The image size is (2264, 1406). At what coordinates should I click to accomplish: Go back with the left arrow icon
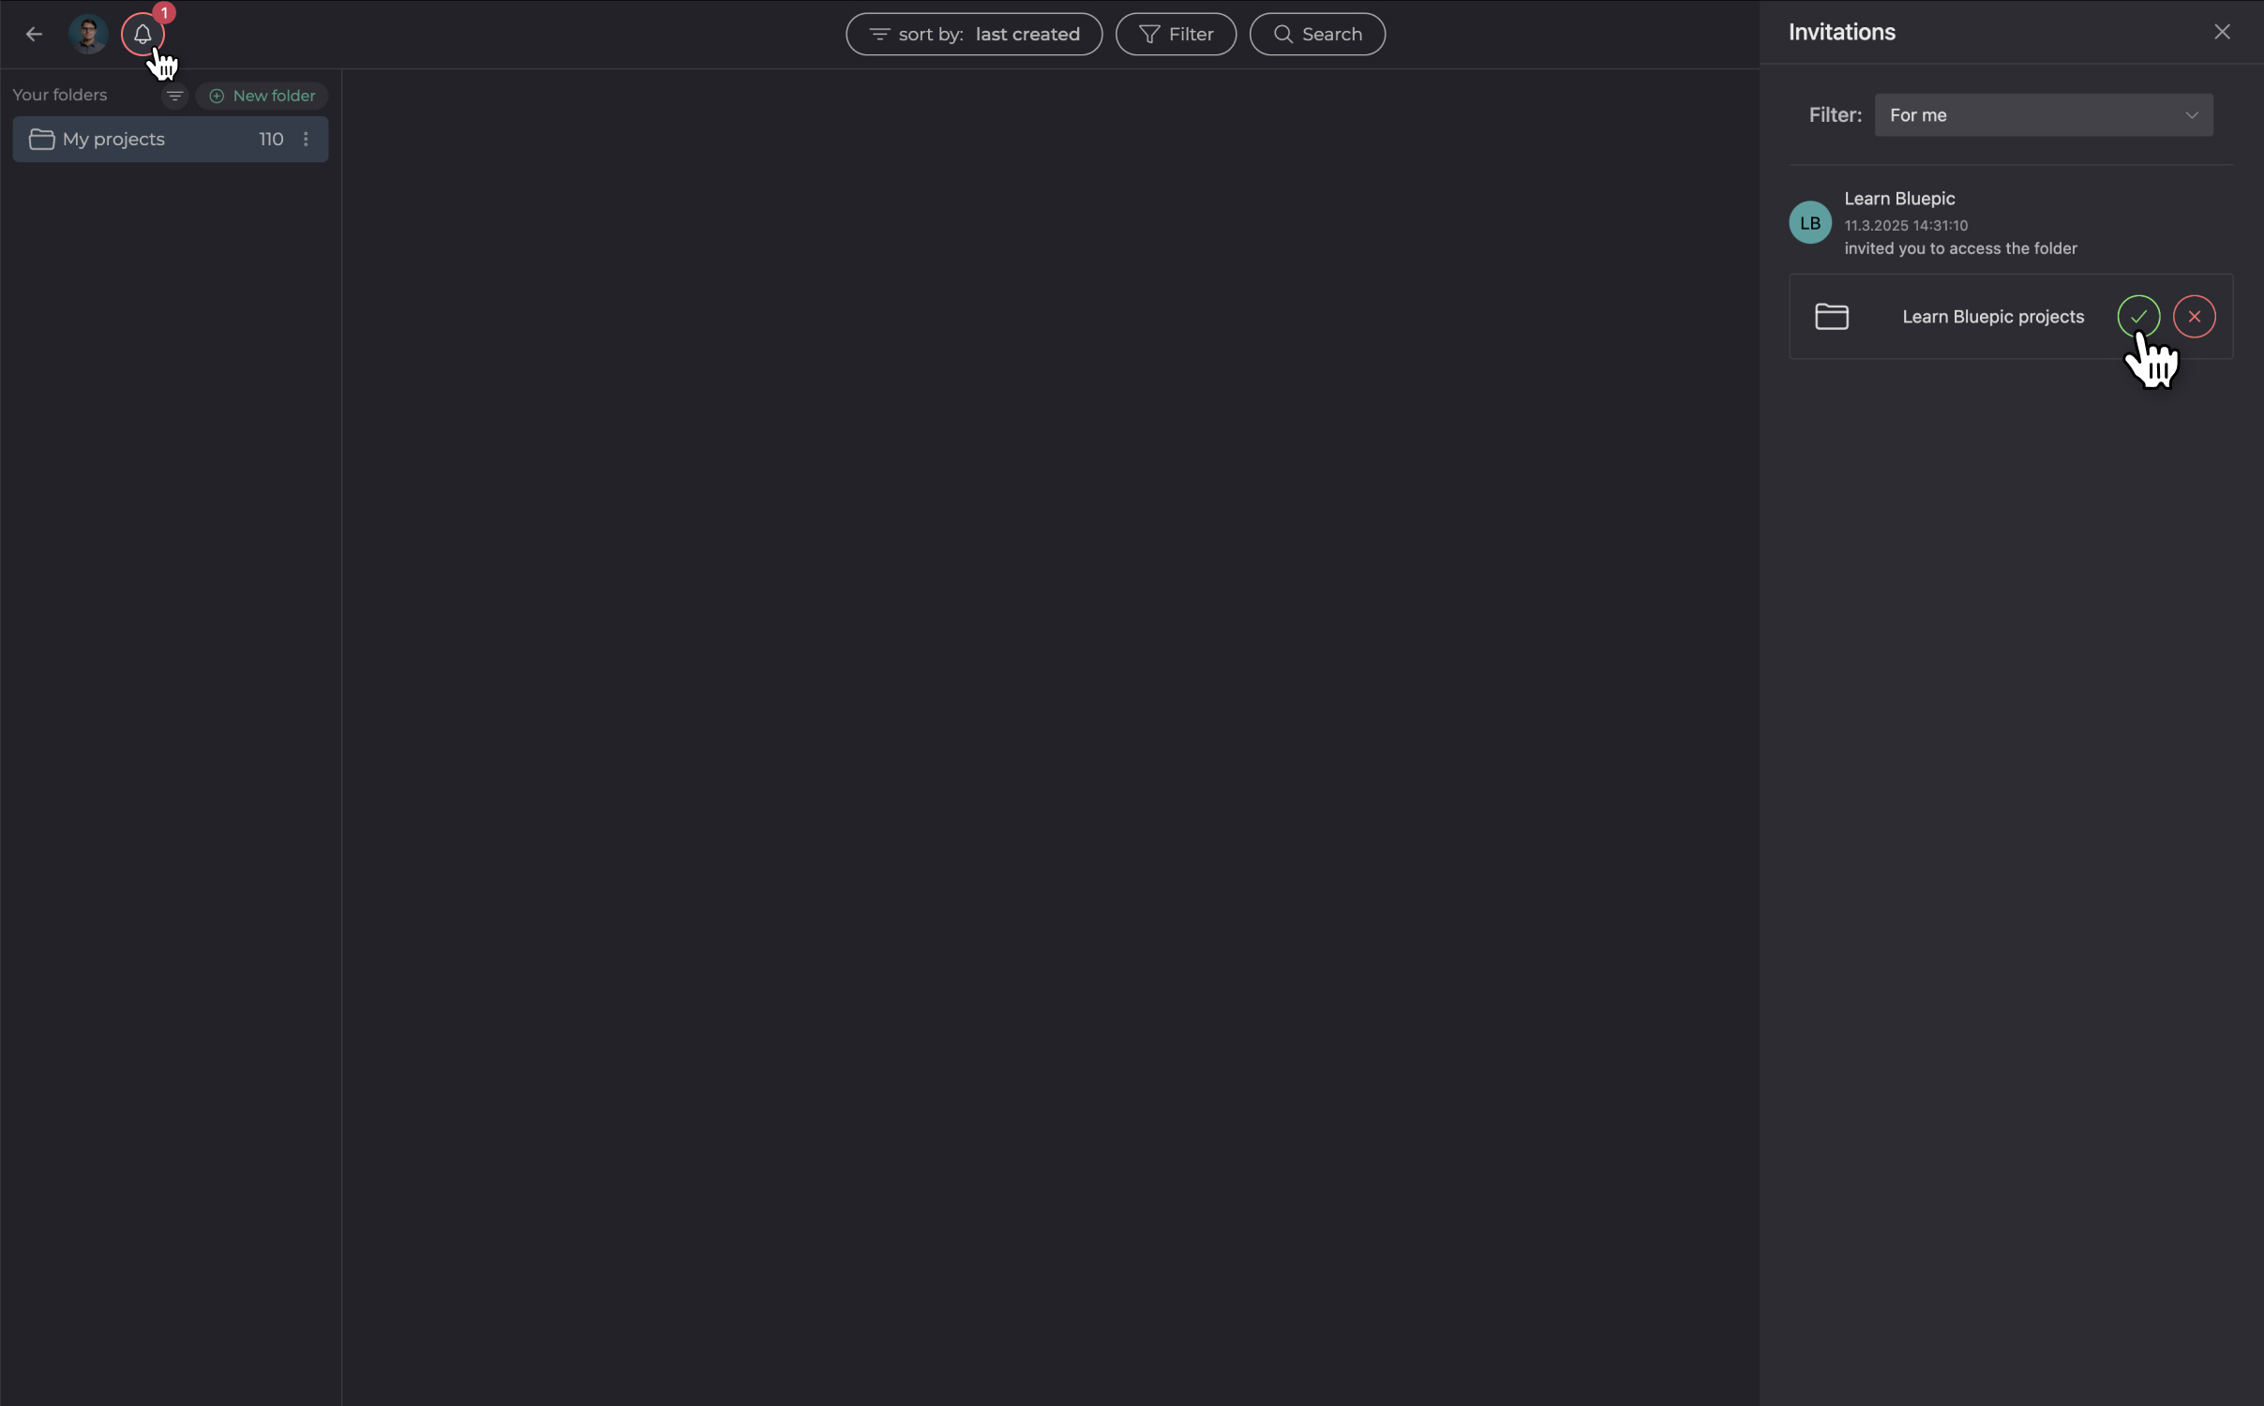click(35, 35)
